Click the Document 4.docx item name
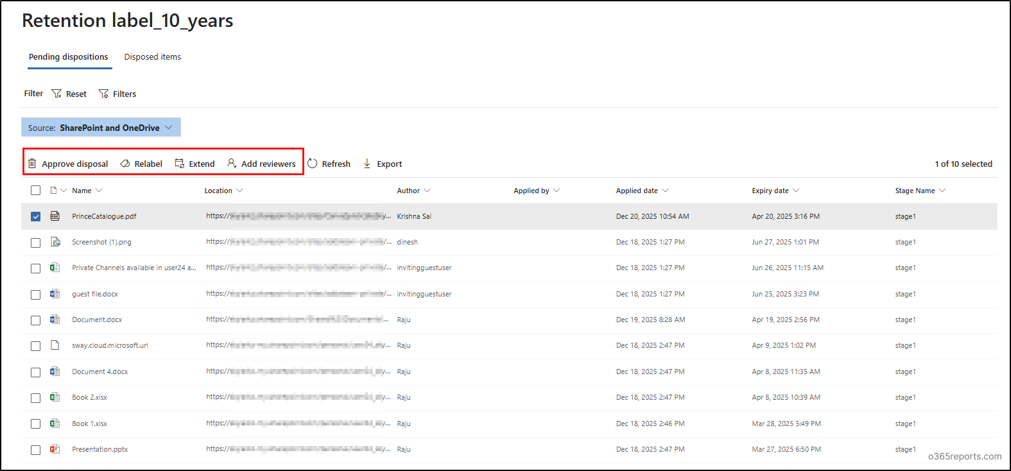 (100, 372)
